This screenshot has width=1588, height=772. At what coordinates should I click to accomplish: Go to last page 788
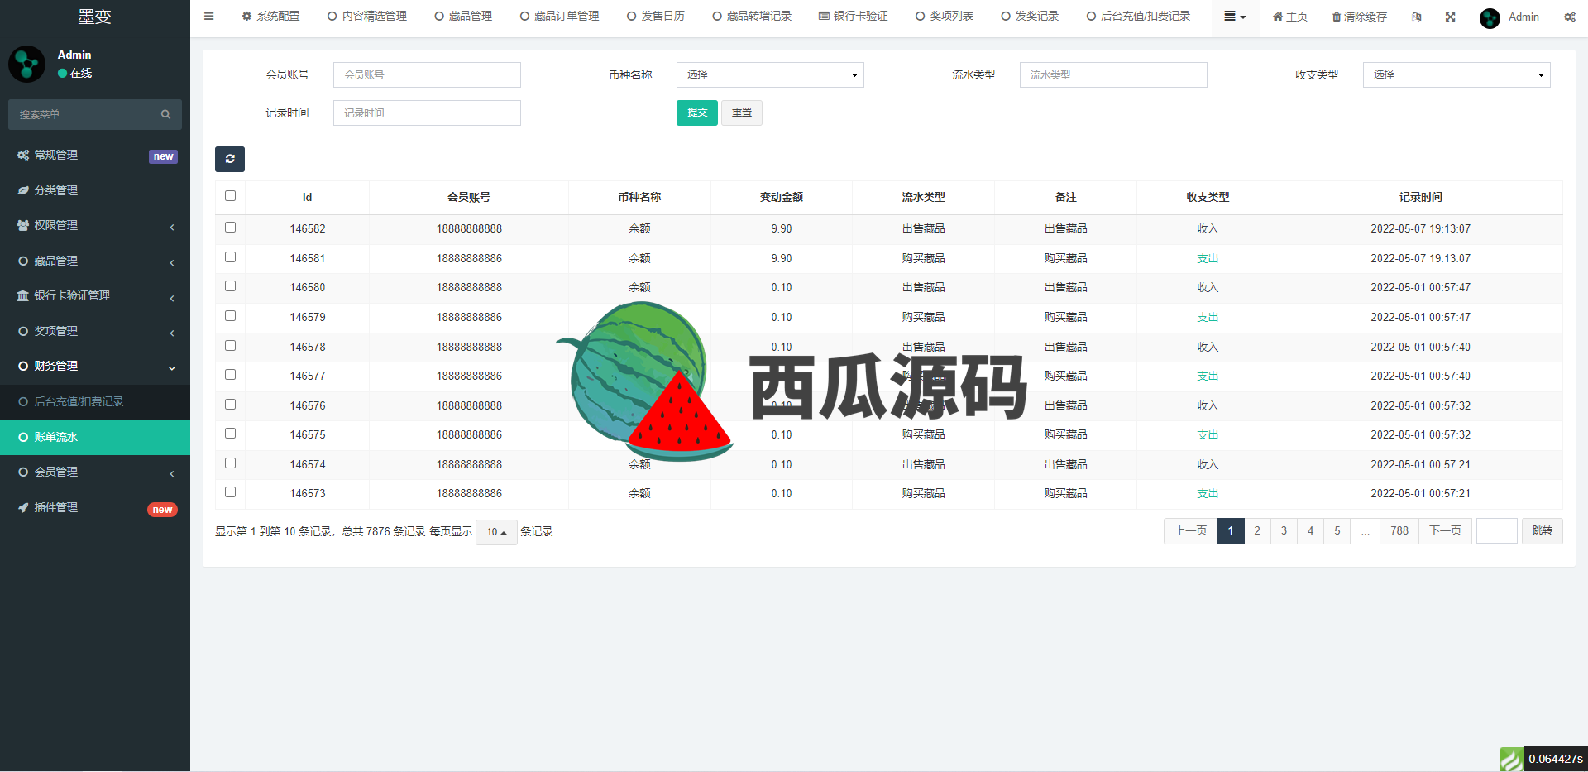(x=1399, y=531)
